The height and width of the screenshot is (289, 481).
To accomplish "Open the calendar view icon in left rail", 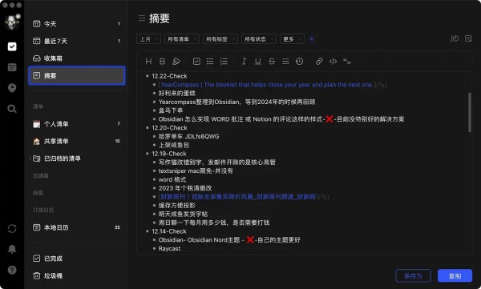I will pyautogui.click(x=12, y=67).
